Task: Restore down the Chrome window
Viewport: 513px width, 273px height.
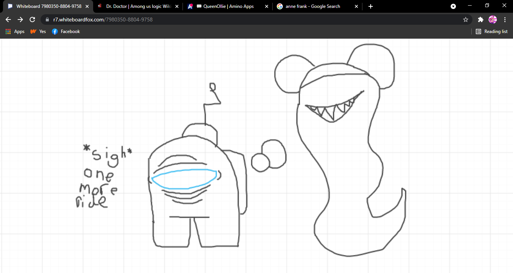Action: pos(487,5)
